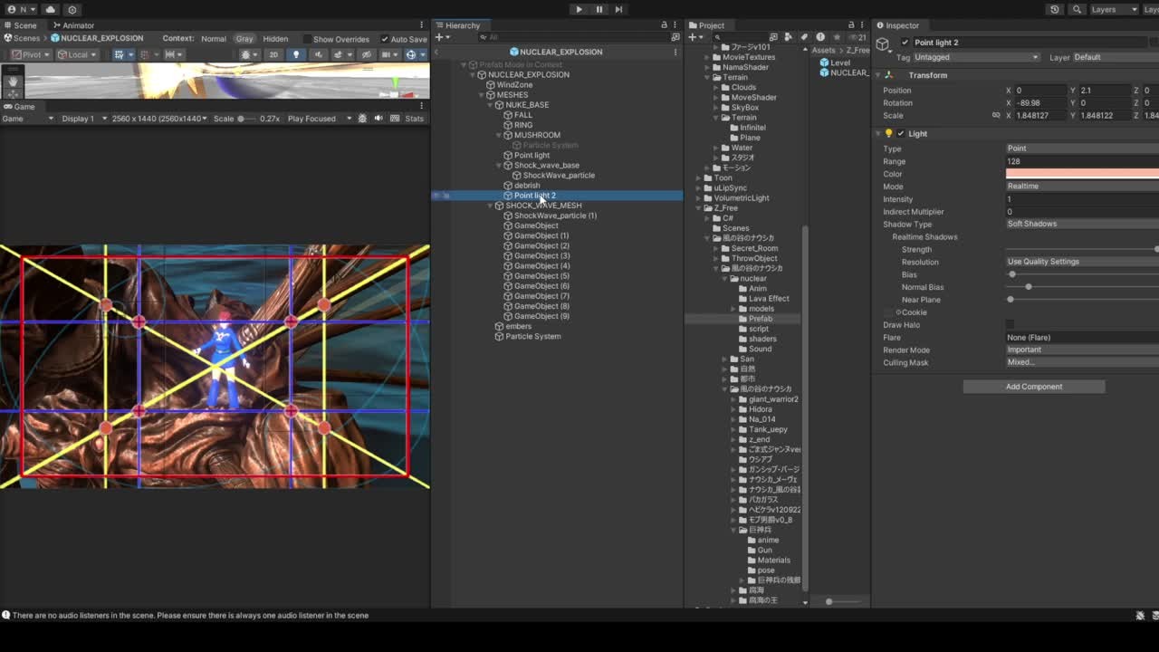The width and height of the screenshot is (1159, 652).
Task: Click the Add Component button
Action: point(1033,387)
